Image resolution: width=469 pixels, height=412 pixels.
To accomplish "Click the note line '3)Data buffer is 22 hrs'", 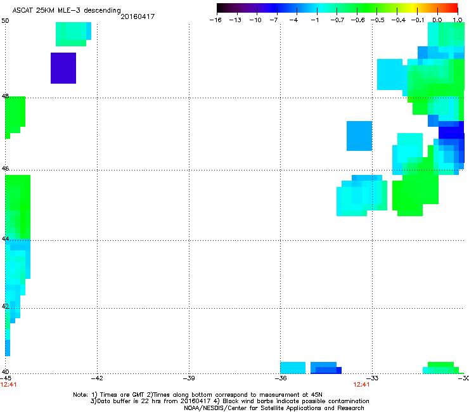I will click(x=229, y=401).
